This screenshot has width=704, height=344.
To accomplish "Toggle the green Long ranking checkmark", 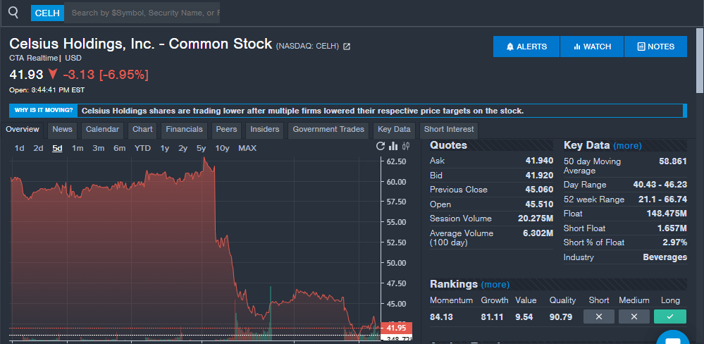I will [669, 317].
